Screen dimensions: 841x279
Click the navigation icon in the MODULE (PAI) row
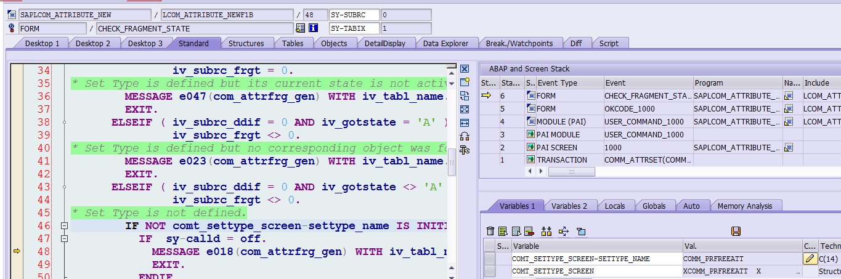pos(789,121)
